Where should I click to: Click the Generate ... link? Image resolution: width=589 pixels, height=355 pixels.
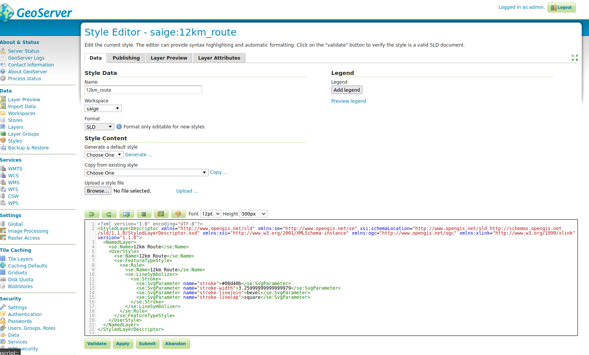[139, 155]
